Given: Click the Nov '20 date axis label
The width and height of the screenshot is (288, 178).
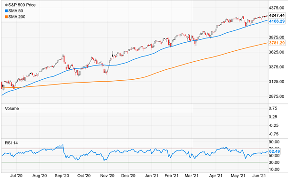Looking at the screenshot, I should pos(107,176).
